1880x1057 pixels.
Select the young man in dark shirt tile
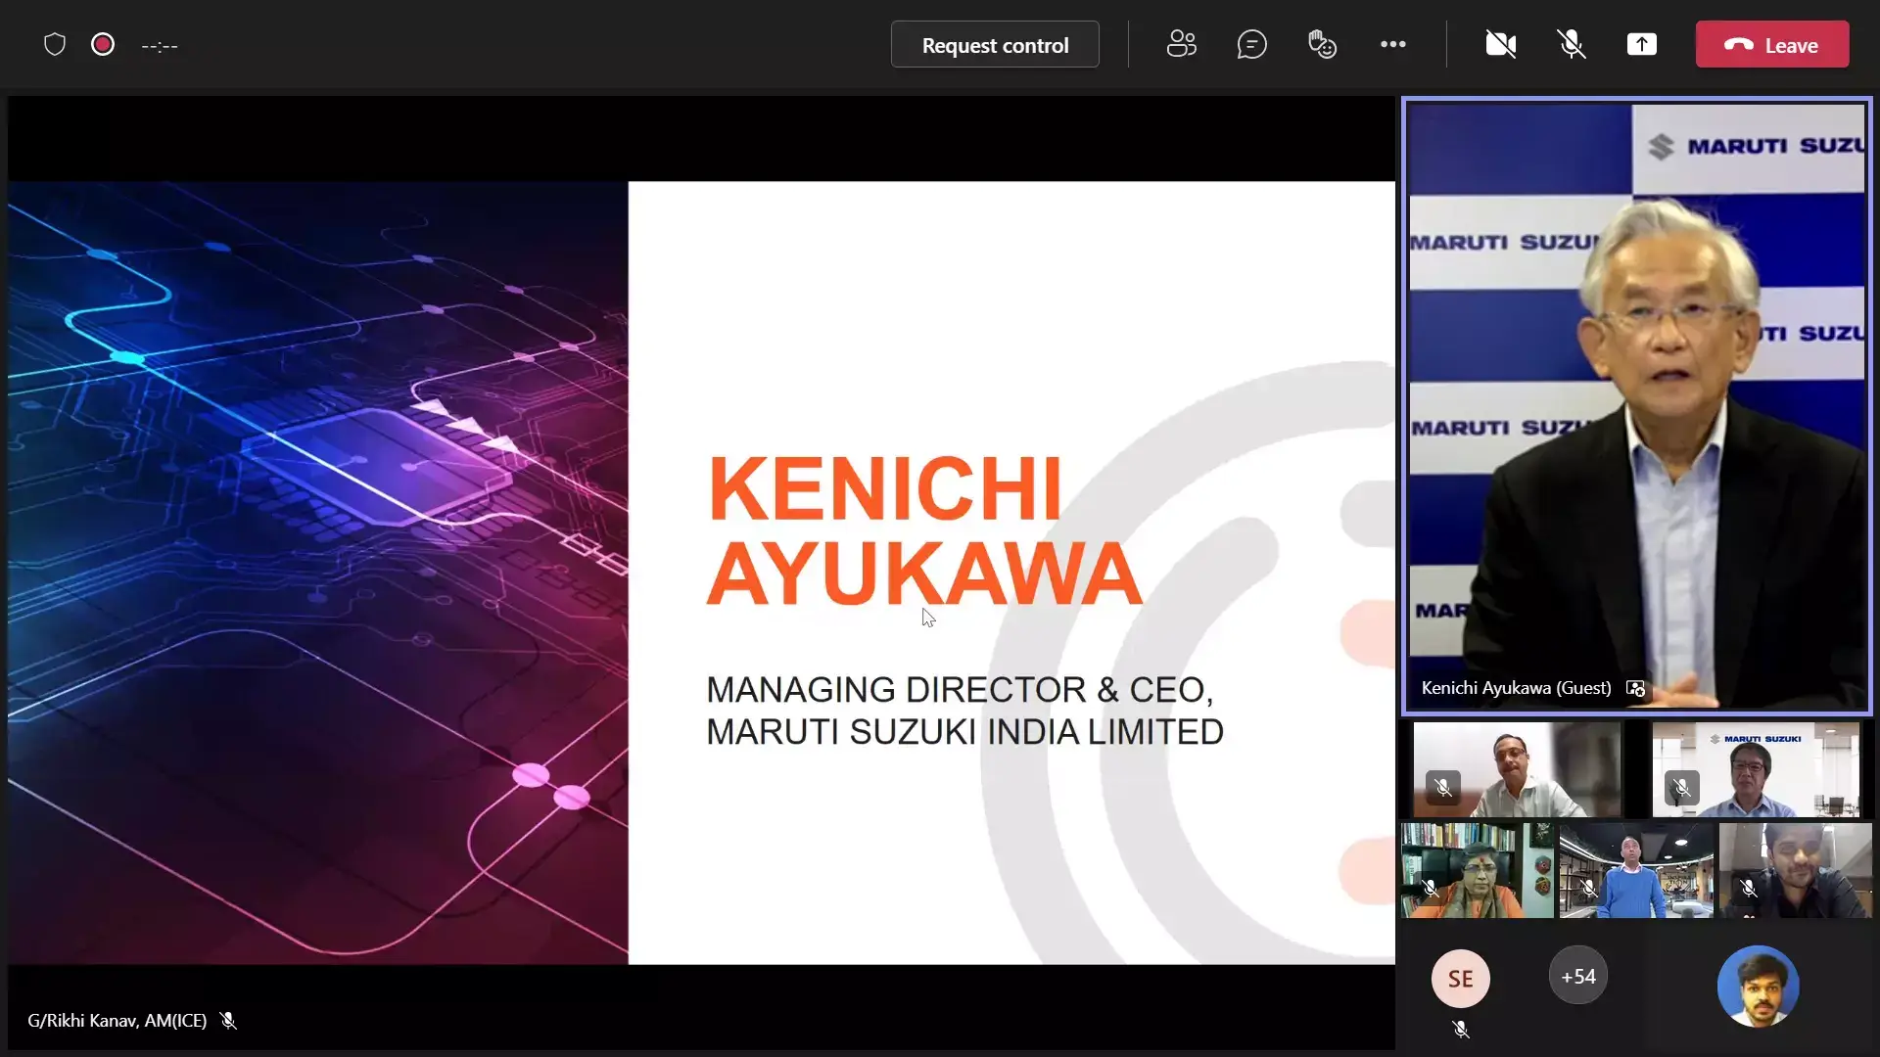[1796, 870]
